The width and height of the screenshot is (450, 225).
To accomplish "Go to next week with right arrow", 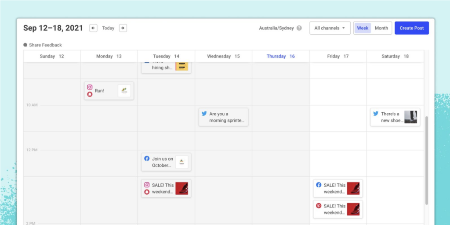I will [123, 28].
